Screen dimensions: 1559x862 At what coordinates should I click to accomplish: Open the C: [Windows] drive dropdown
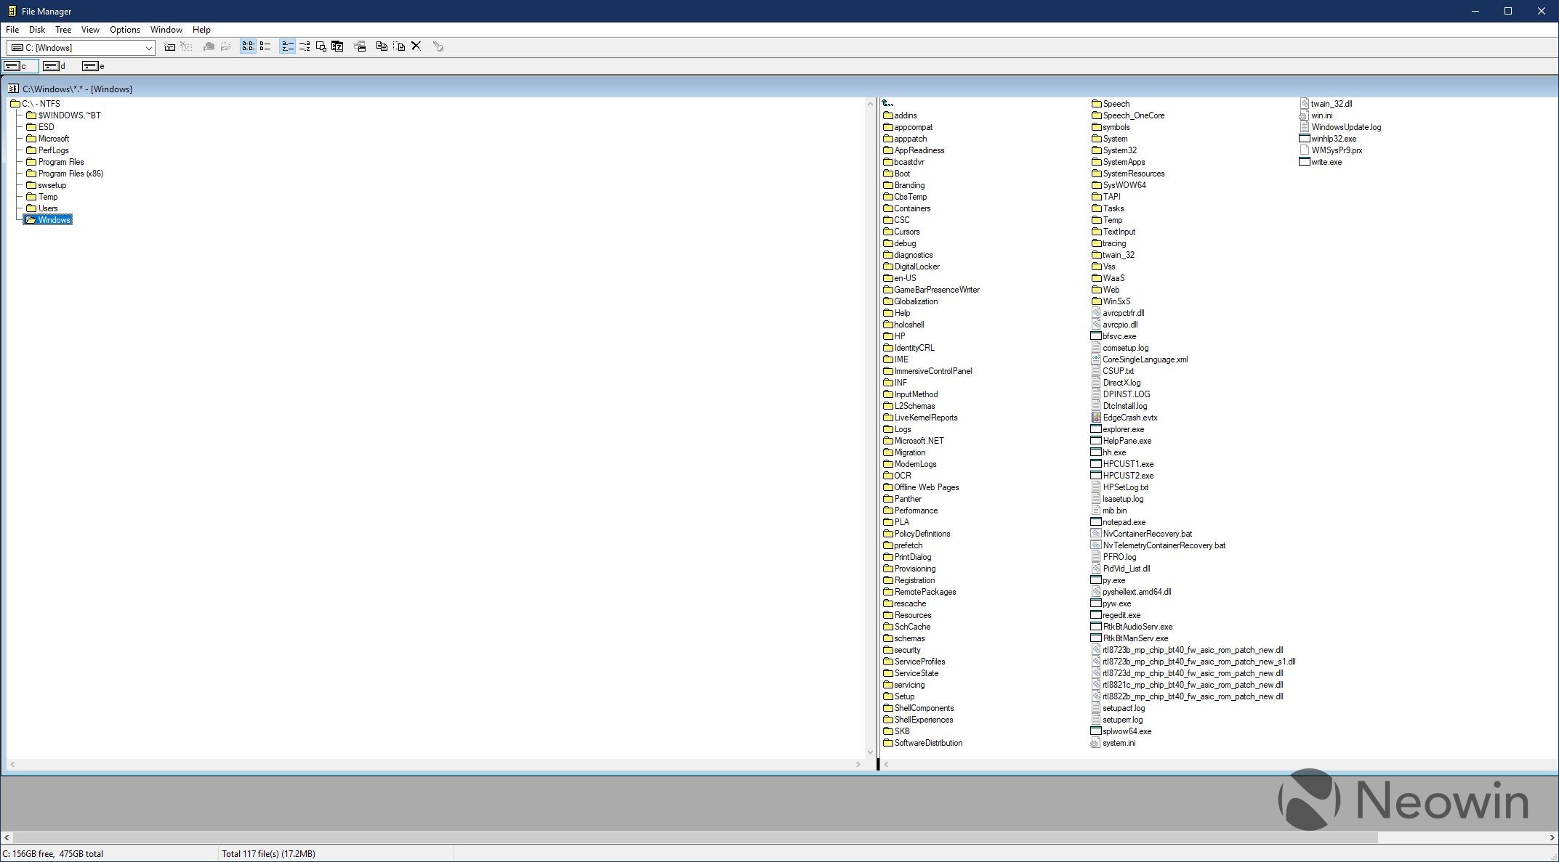(148, 48)
